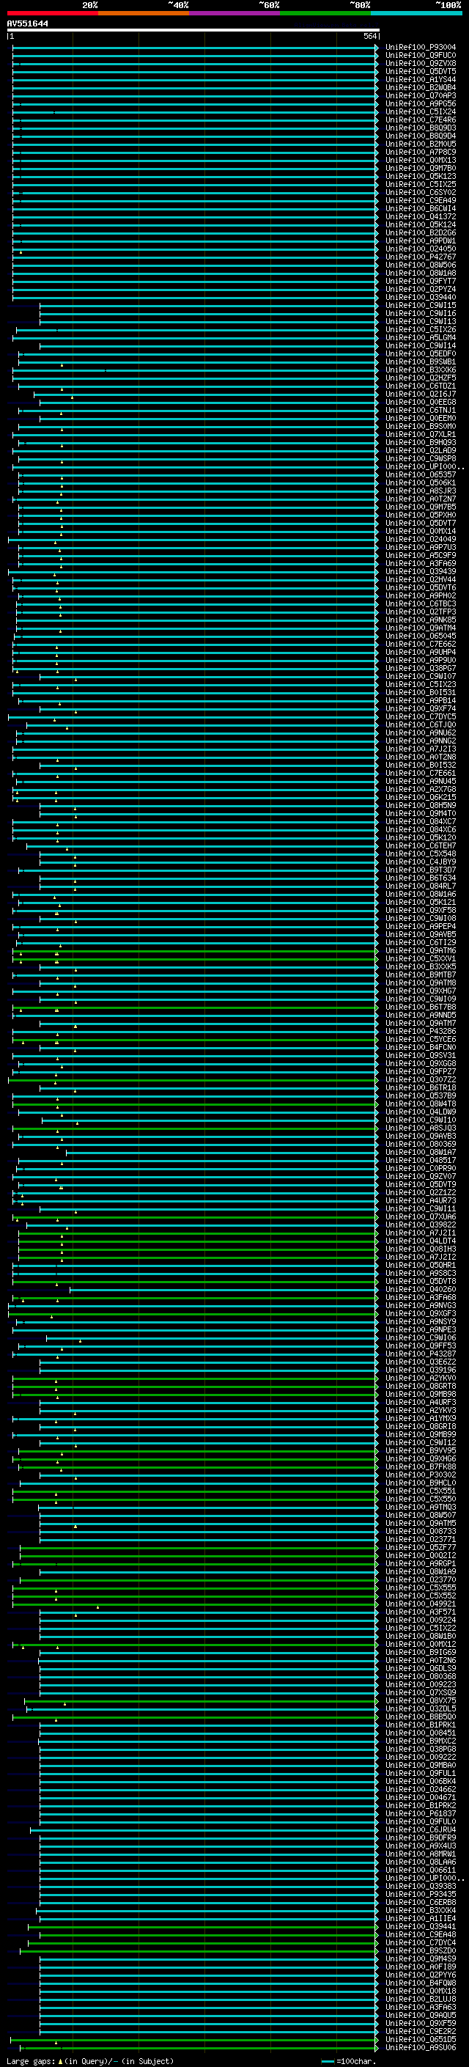Select hit label UniRef100_Q9MBA0
Viewport: 469px width, 2067px height.
(x=421, y=1766)
